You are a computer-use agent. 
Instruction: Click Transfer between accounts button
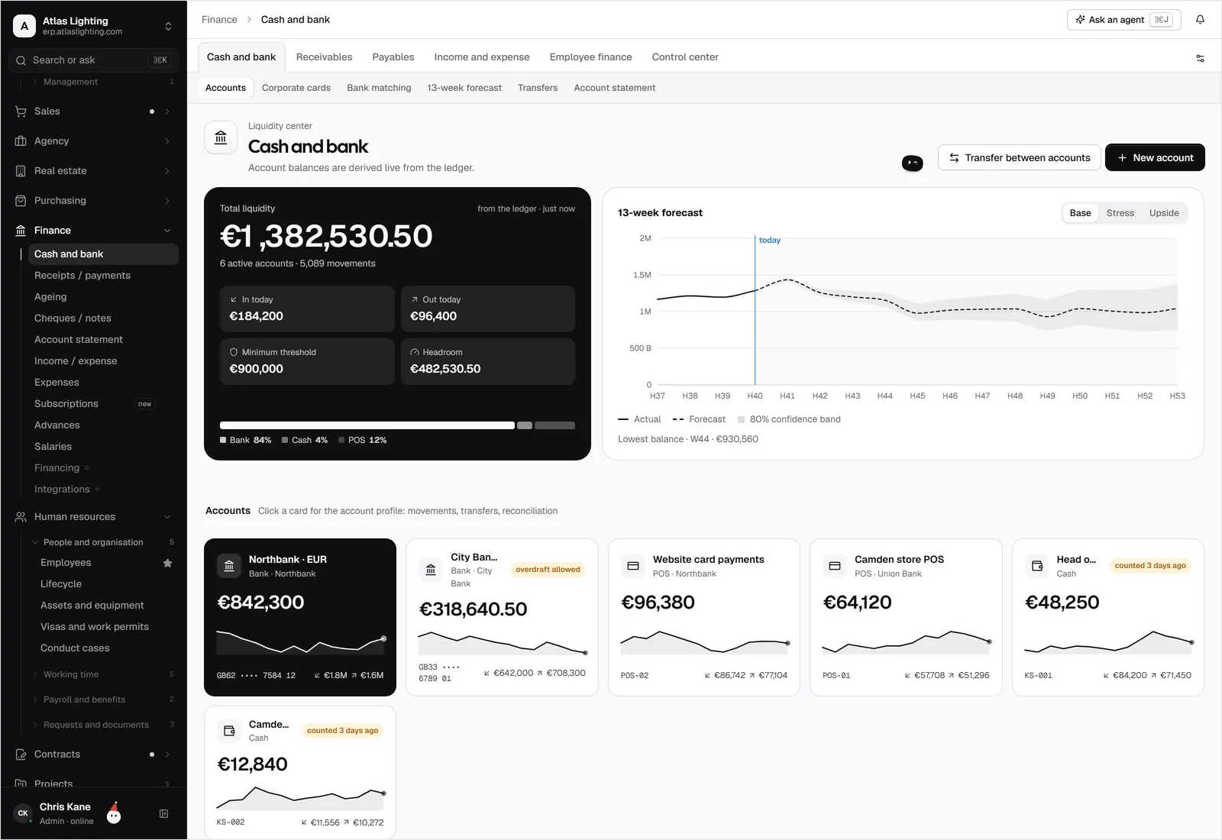point(1020,158)
